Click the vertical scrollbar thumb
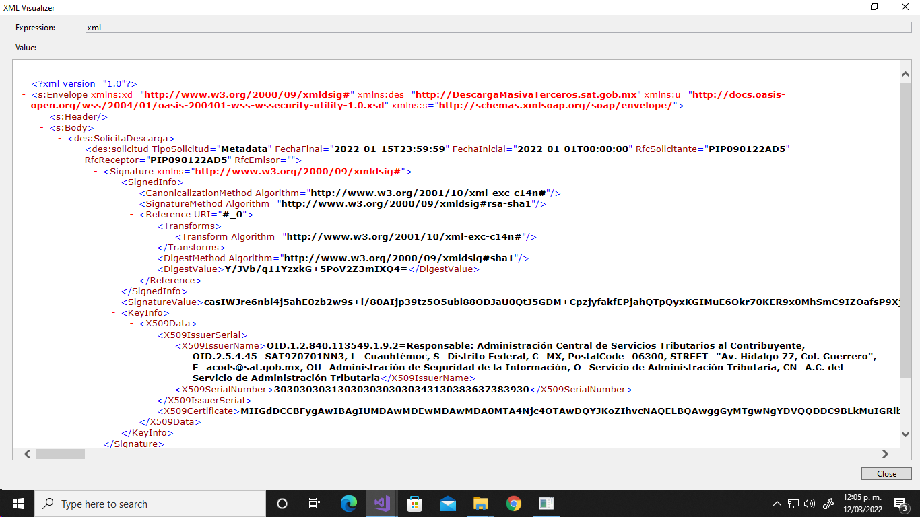This screenshot has height=517, width=920. coord(905,230)
